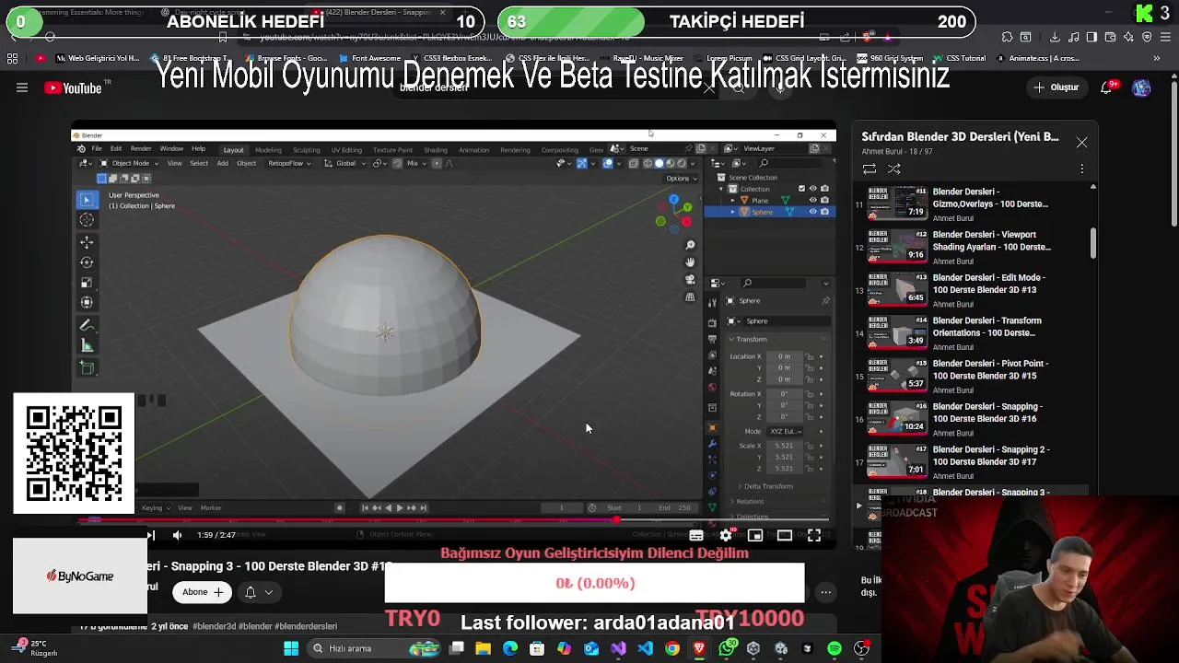Open the viewport Options dropdown
This screenshot has width=1179, height=663.
point(681,178)
